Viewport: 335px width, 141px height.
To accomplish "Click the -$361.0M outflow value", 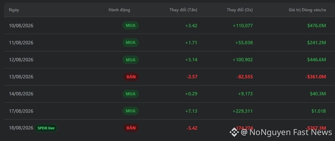I will (x=315, y=77).
